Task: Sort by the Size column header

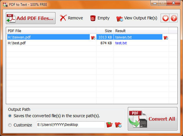Action: coord(105,31)
